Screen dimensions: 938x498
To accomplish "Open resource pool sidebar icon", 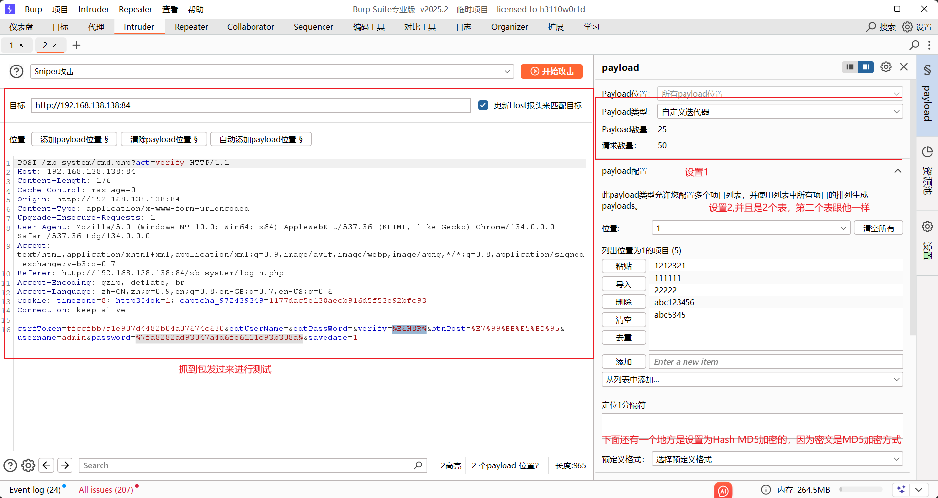I will pos(927,152).
